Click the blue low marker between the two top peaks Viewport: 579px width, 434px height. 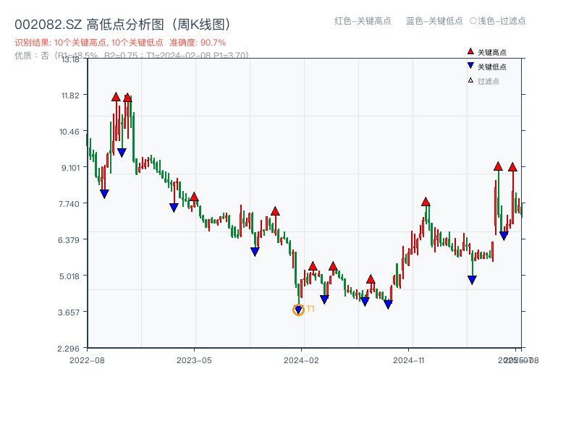click(122, 153)
